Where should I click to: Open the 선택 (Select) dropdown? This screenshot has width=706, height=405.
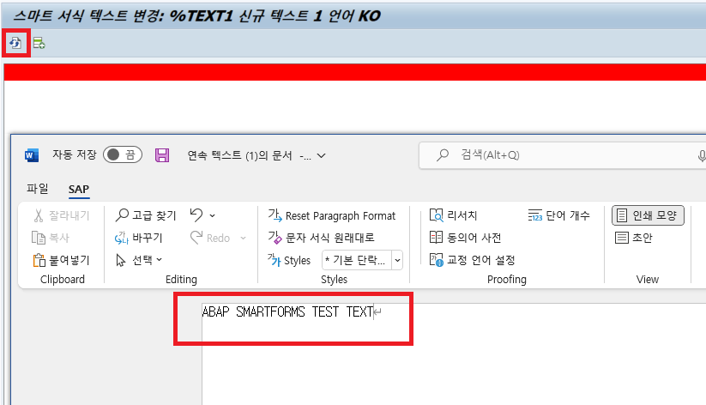(139, 260)
